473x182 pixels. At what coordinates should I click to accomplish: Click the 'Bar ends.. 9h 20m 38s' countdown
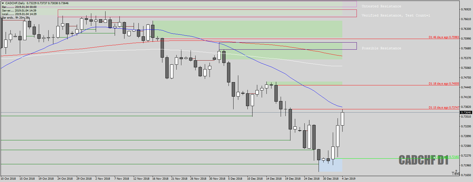point(16,18)
